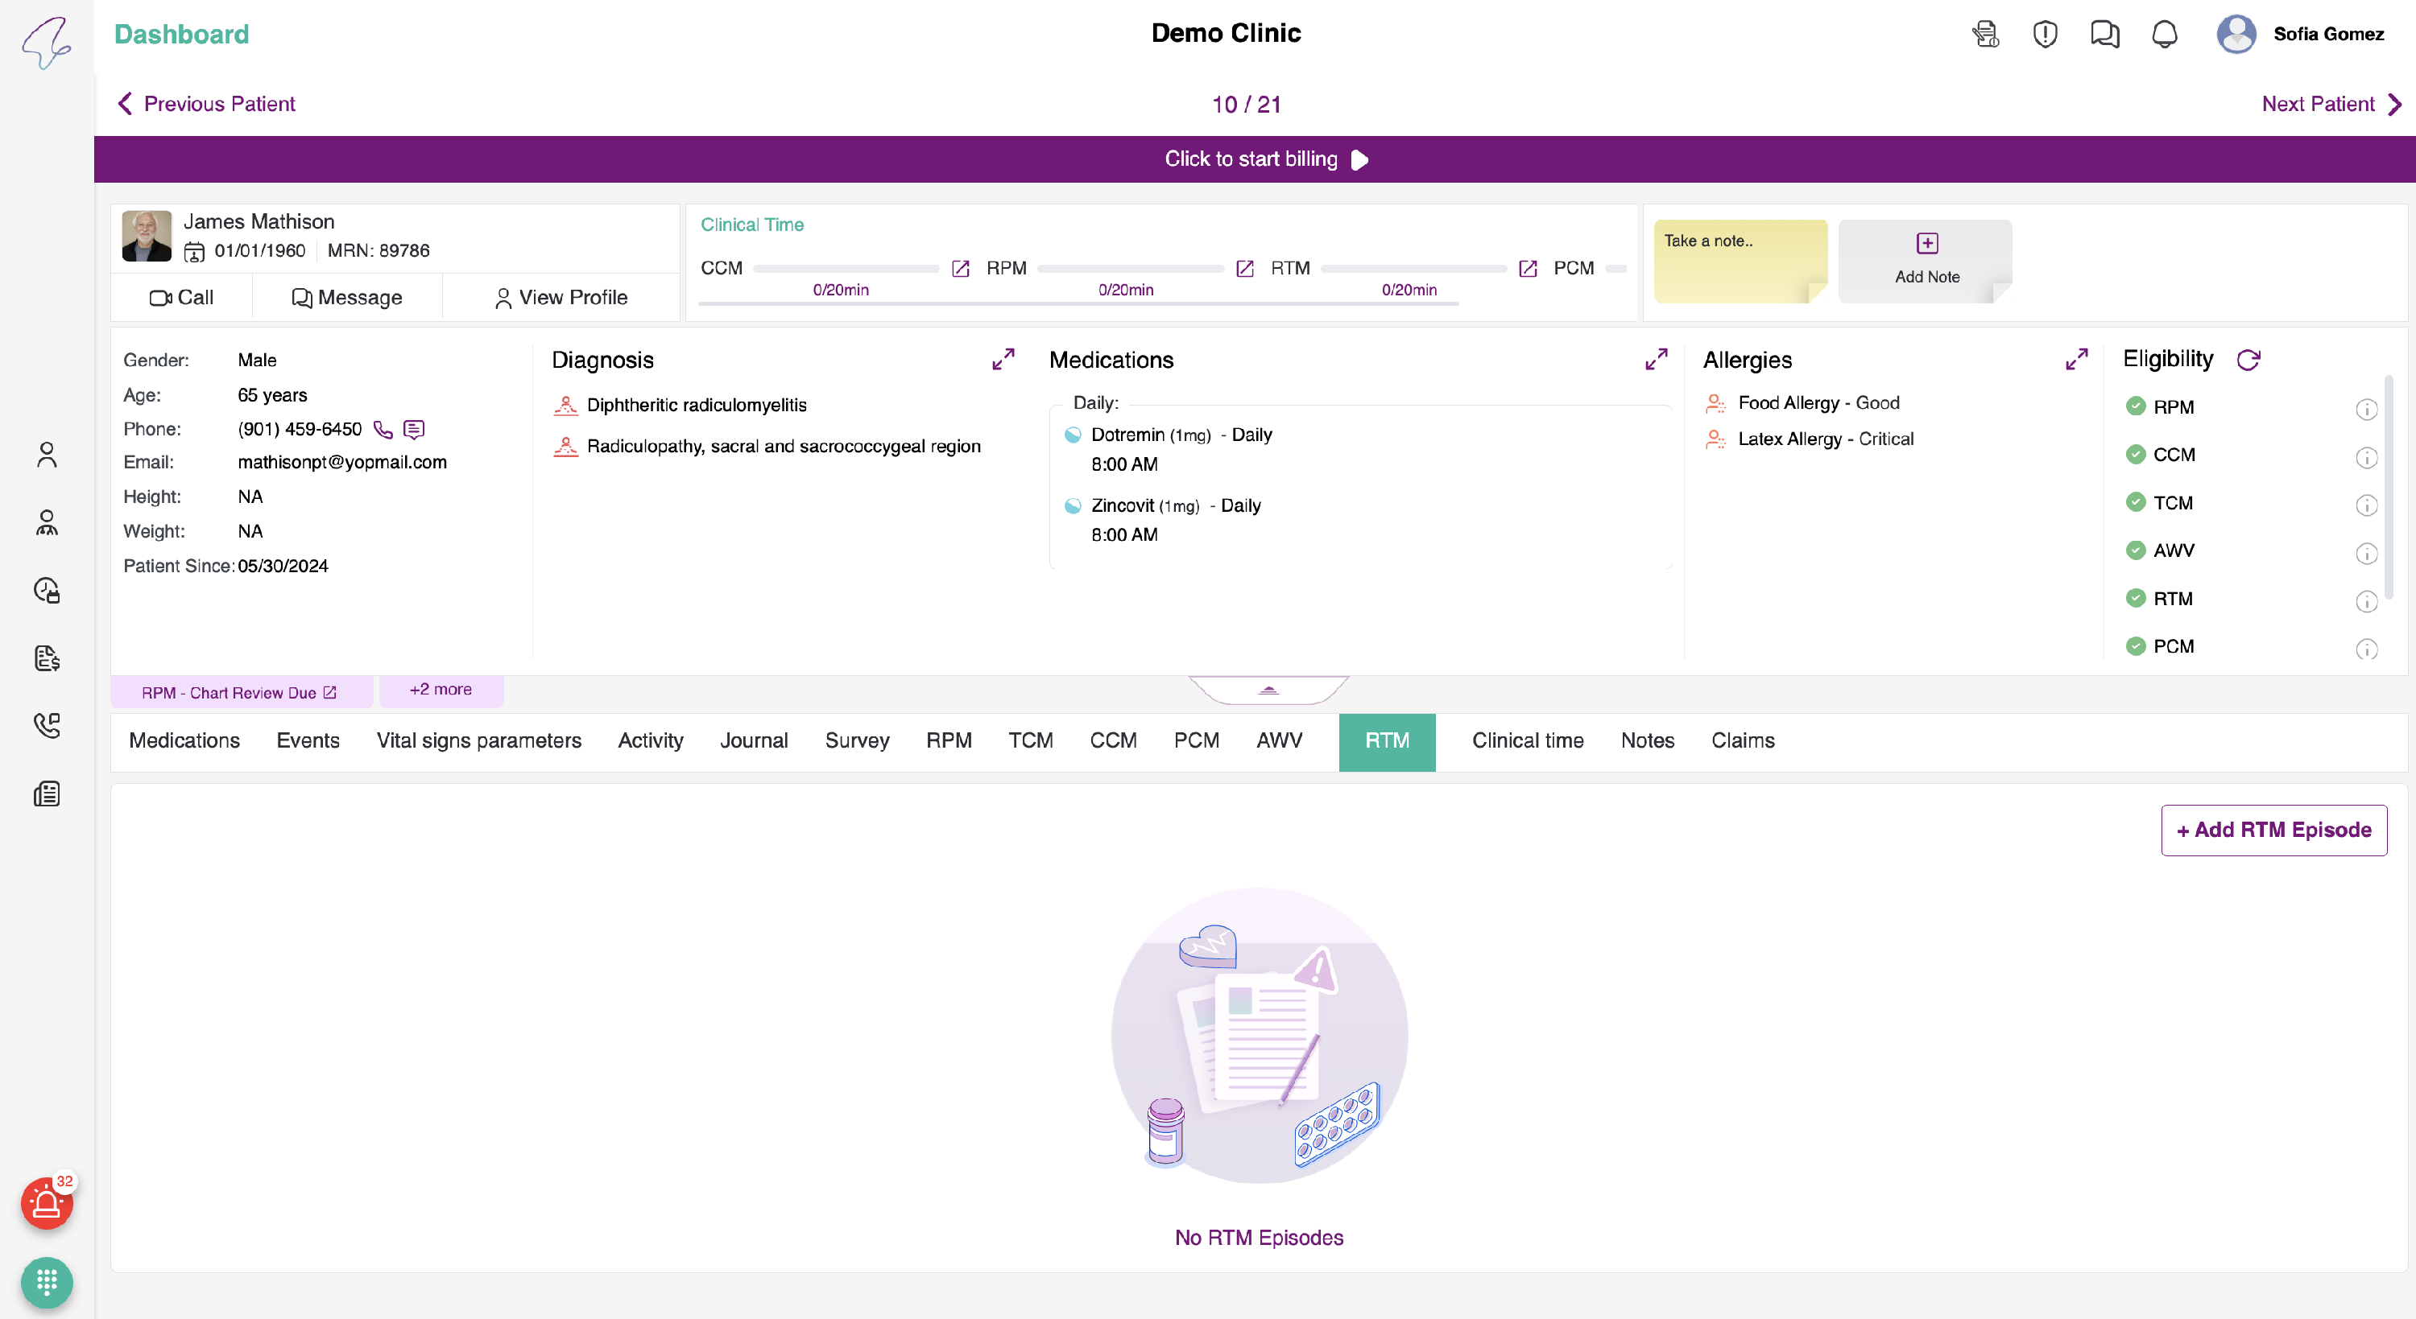The image size is (2416, 1319).
Task: Click the shield alert icon in header
Action: point(2045,35)
